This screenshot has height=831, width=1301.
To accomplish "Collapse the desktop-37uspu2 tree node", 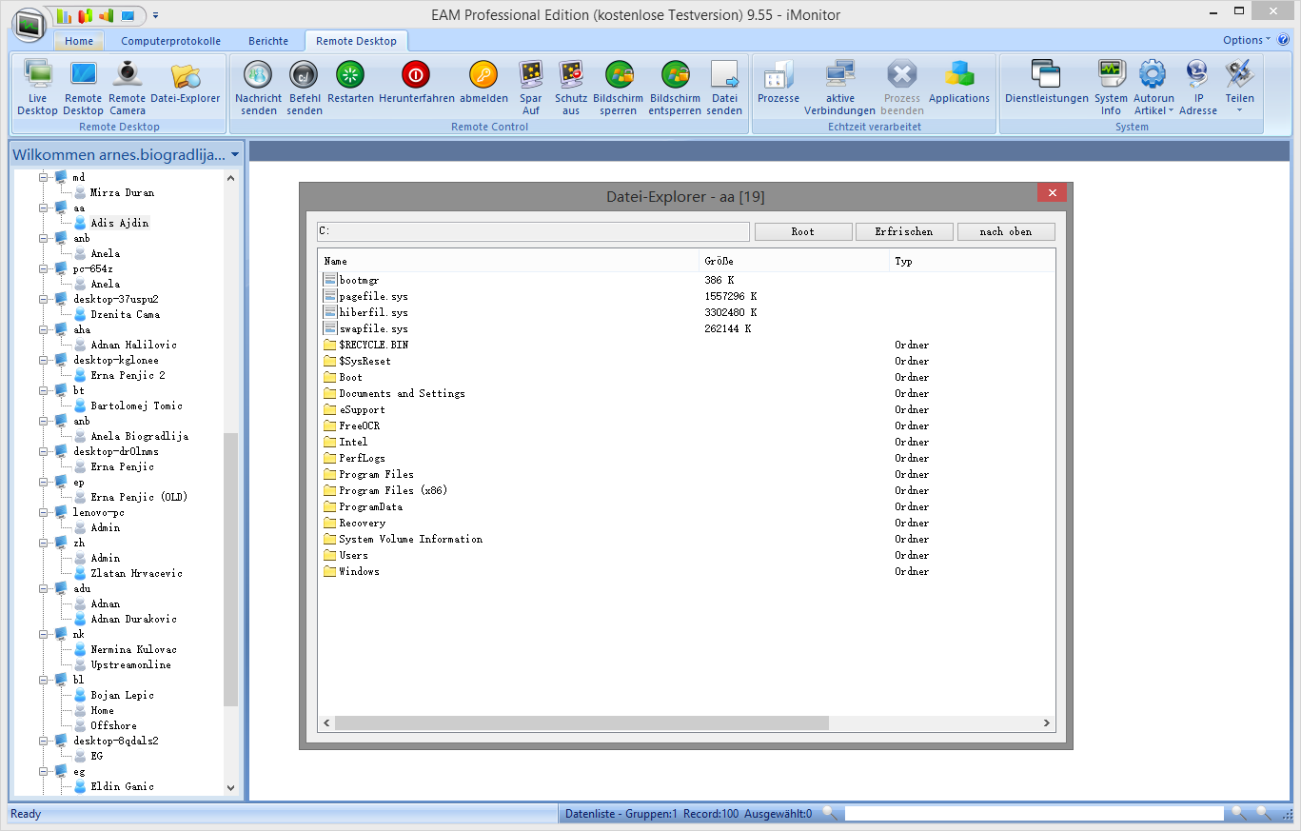I will coord(43,299).
